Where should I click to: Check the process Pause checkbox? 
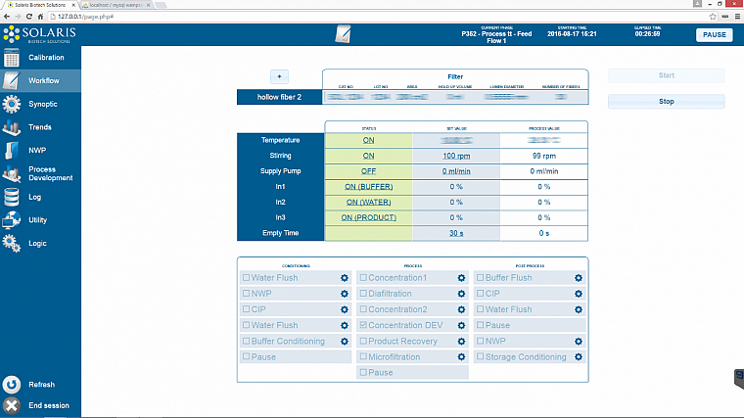(x=363, y=372)
